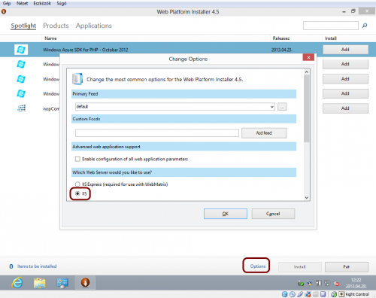Click Web Platform Installer taskbar icon
This screenshot has height=298, width=376.
click(85, 282)
